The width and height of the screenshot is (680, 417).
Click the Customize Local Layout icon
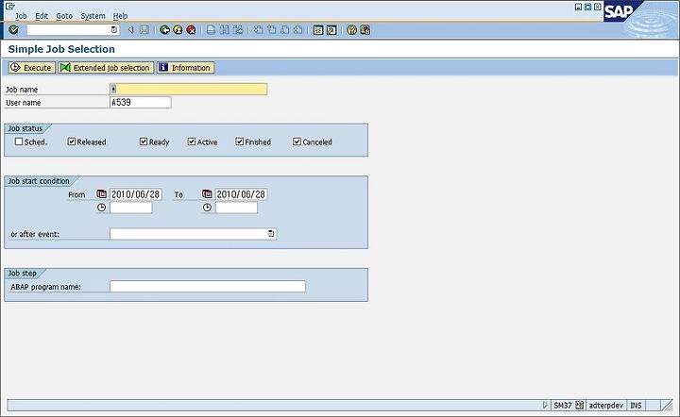pos(365,30)
